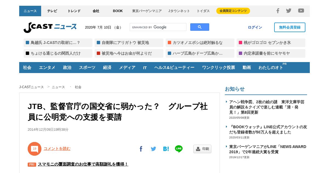
Task: Open the 動画 menu item
Action: point(247,68)
